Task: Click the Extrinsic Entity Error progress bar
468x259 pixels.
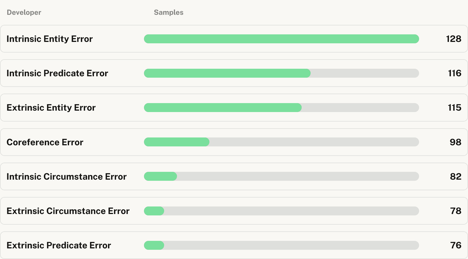Action: point(281,108)
